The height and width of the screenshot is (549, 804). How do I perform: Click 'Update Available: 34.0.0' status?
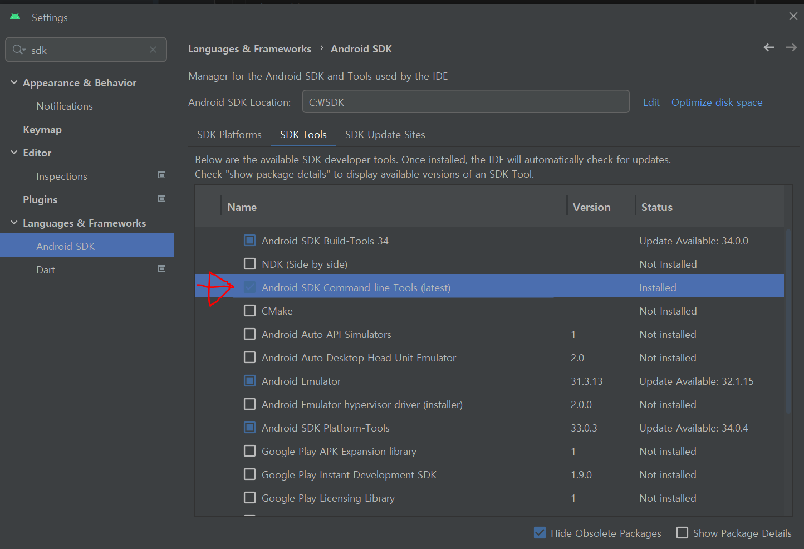click(x=694, y=241)
